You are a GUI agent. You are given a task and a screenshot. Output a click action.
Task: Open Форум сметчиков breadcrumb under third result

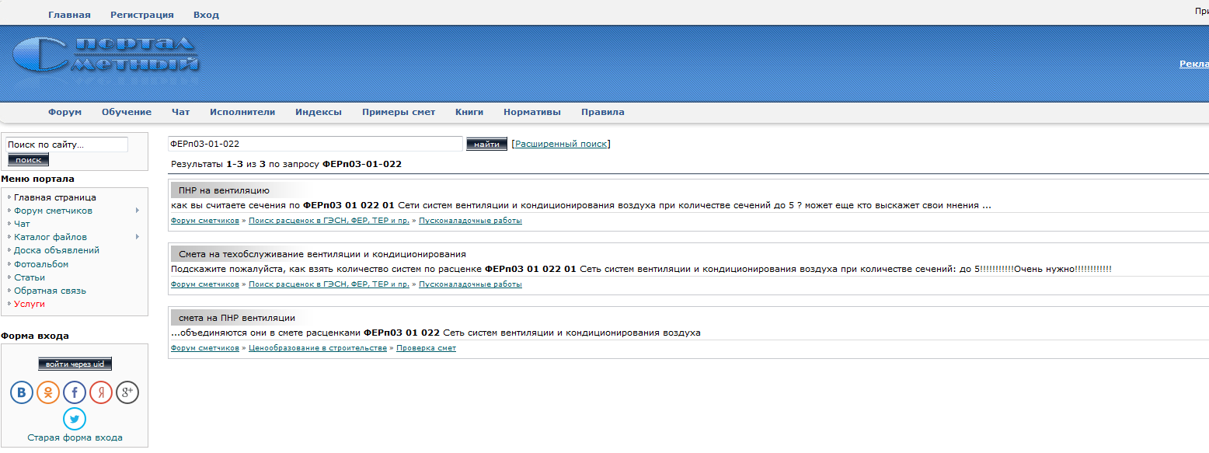[x=205, y=348]
